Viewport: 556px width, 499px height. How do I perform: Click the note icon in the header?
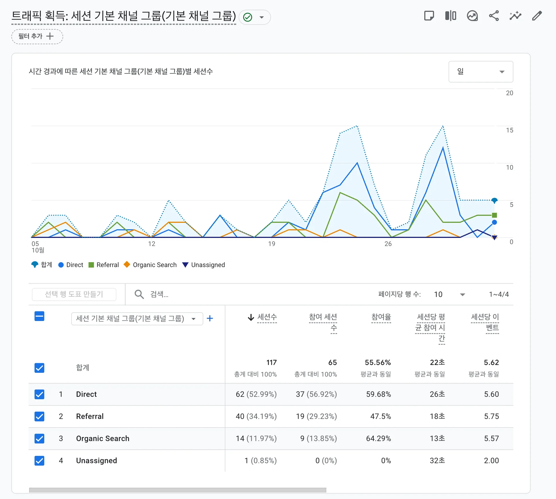click(429, 16)
